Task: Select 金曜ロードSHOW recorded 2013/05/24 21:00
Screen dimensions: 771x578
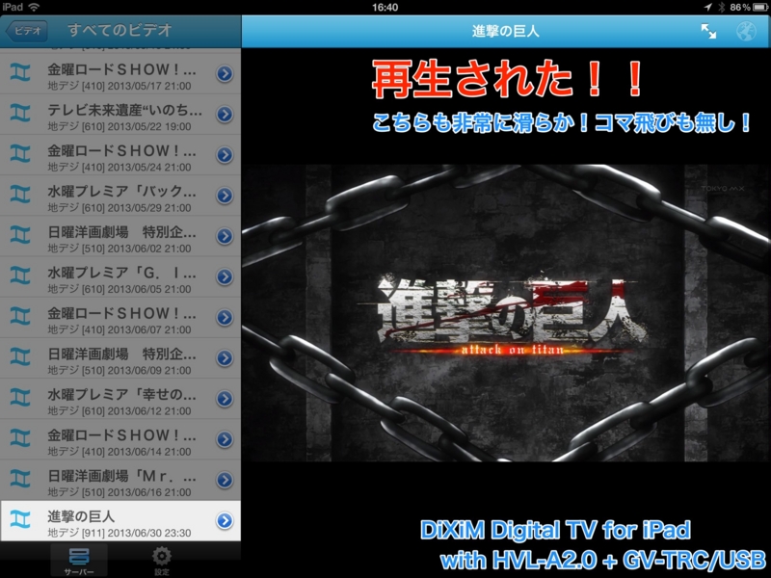Action: 120,155
